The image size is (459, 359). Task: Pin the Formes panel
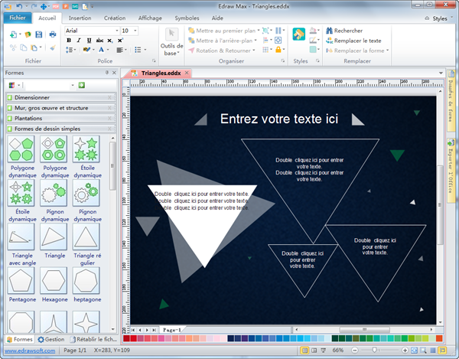pyautogui.click(x=107, y=73)
